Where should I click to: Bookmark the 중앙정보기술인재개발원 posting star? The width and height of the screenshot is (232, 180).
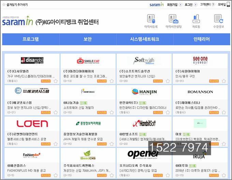tap(112, 144)
